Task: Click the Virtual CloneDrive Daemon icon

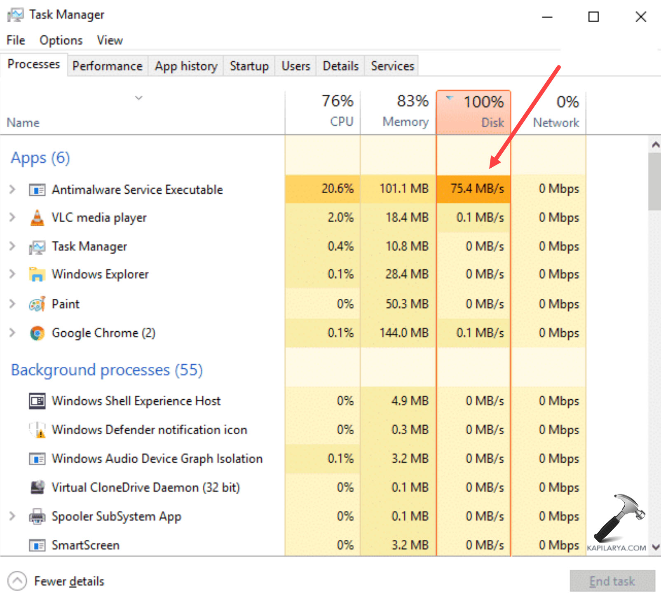Action: point(37,487)
